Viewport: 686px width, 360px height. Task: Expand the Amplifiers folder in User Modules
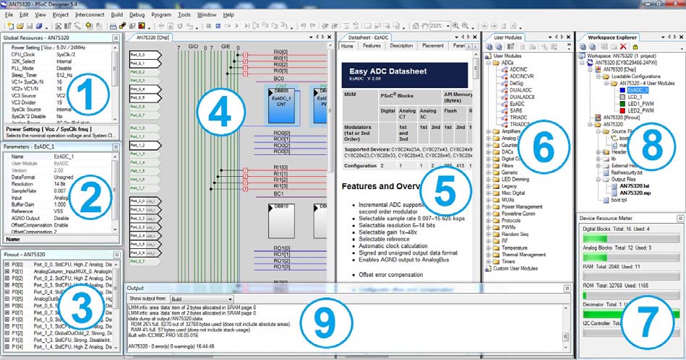click(x=489, y=132)
